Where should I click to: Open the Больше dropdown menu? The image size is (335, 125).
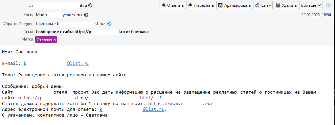point(311,5)
